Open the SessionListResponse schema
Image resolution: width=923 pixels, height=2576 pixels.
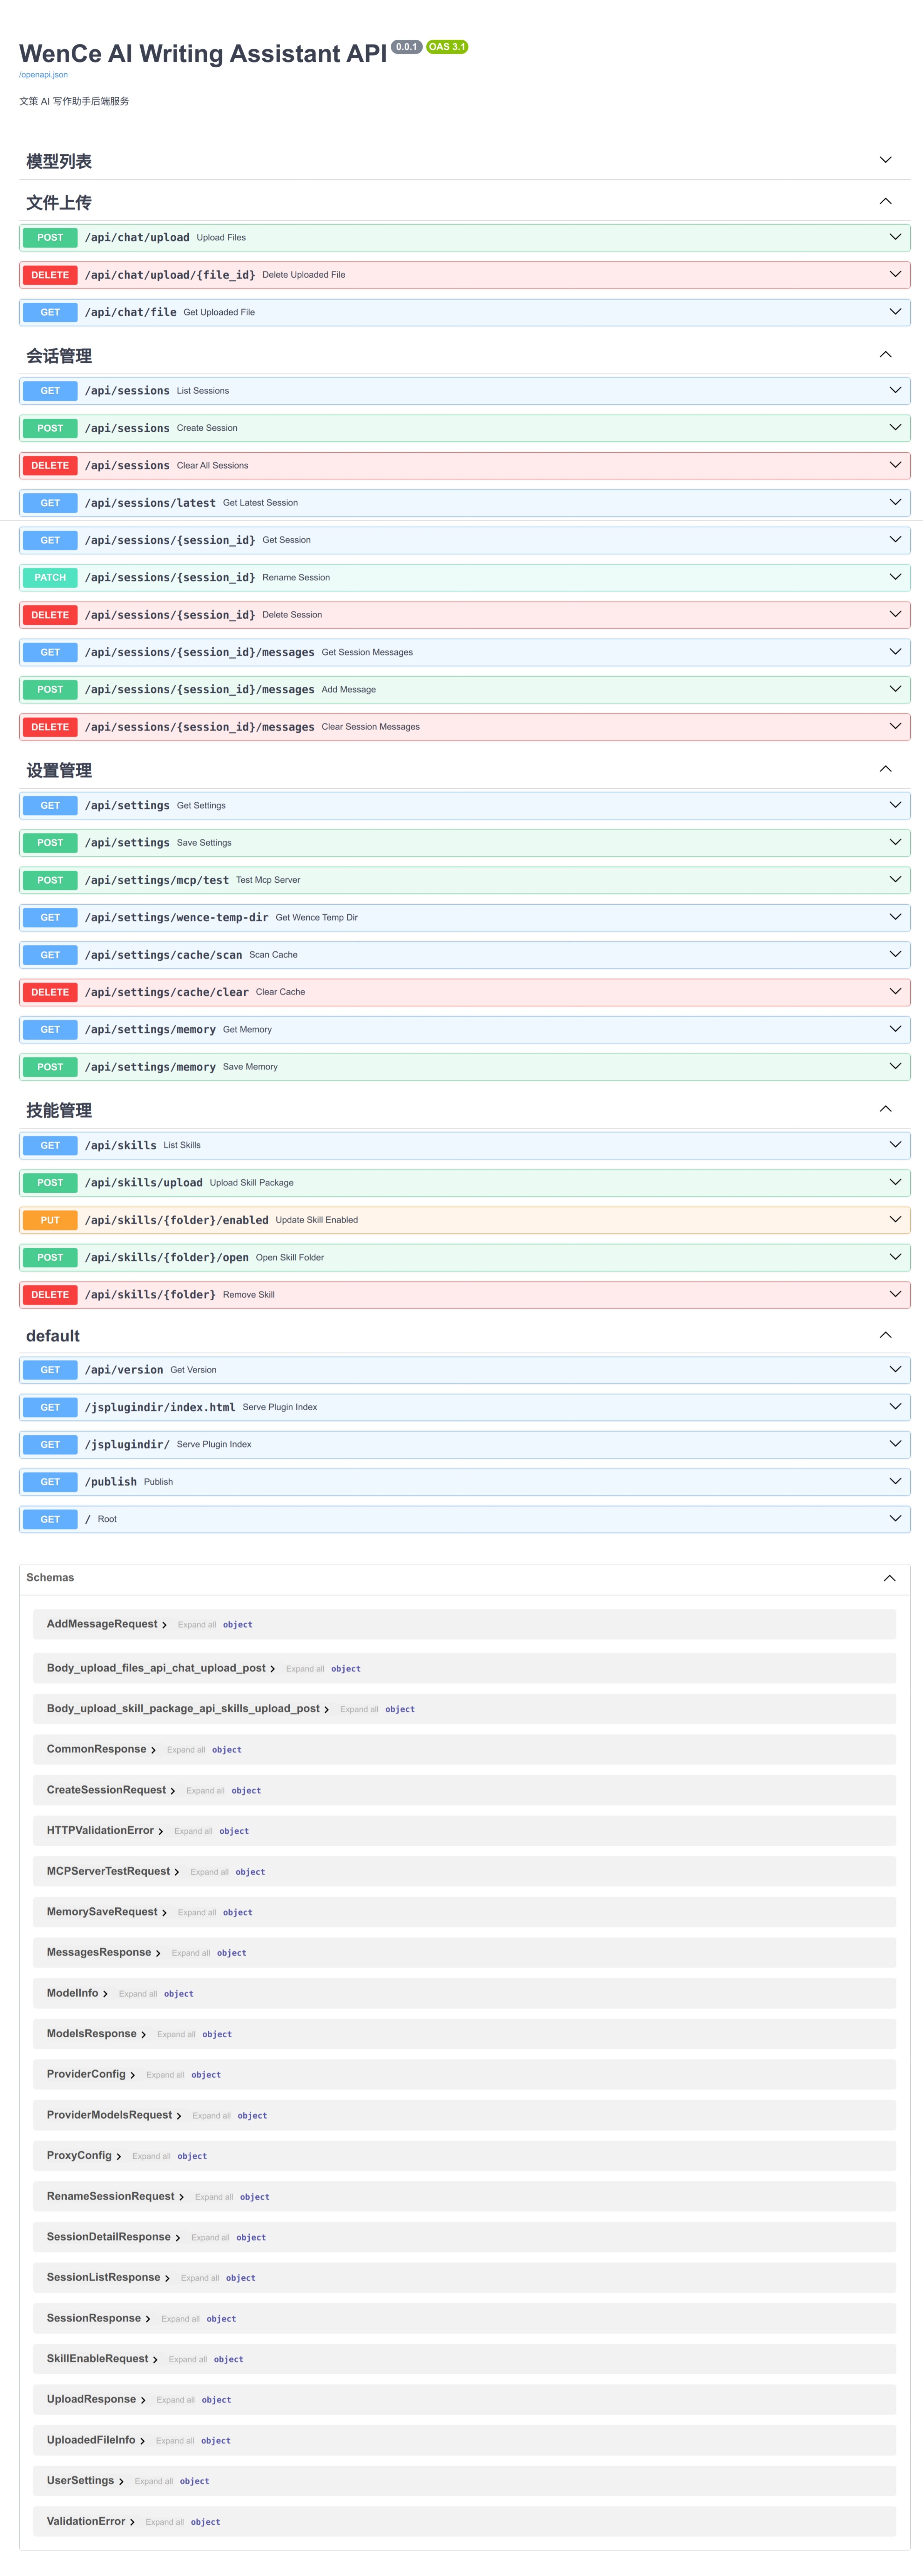click(x=103, y=2278)
